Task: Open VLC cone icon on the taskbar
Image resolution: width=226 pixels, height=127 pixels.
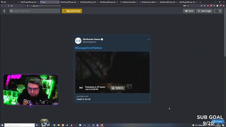Action: pos(71,125)
